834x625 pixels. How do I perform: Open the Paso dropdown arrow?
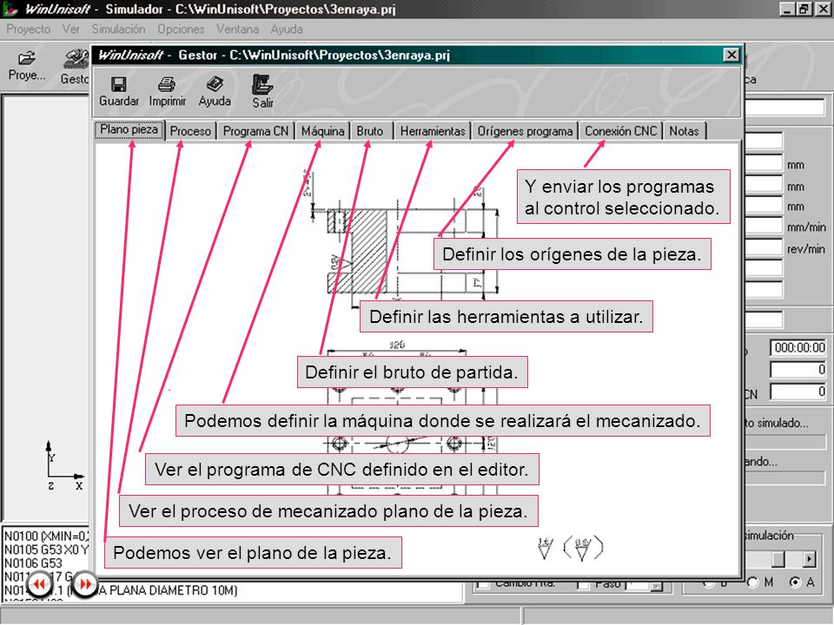[x=657, y=586]
